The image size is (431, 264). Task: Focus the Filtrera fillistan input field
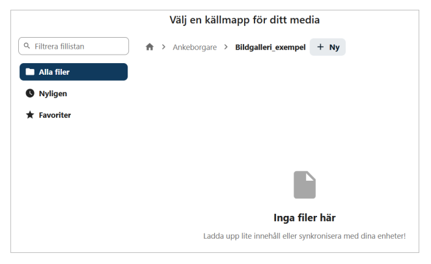pyautogui.click(x=78, y=46)
